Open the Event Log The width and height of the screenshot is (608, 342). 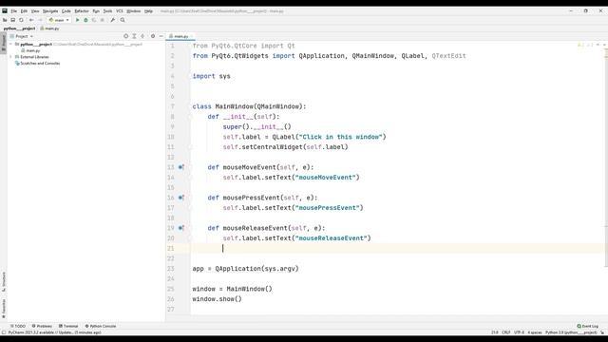587,326
